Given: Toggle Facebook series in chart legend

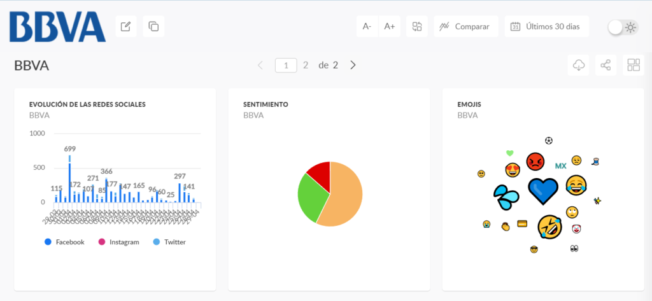Looking at the screenshot, I should (x=64, y=242).
